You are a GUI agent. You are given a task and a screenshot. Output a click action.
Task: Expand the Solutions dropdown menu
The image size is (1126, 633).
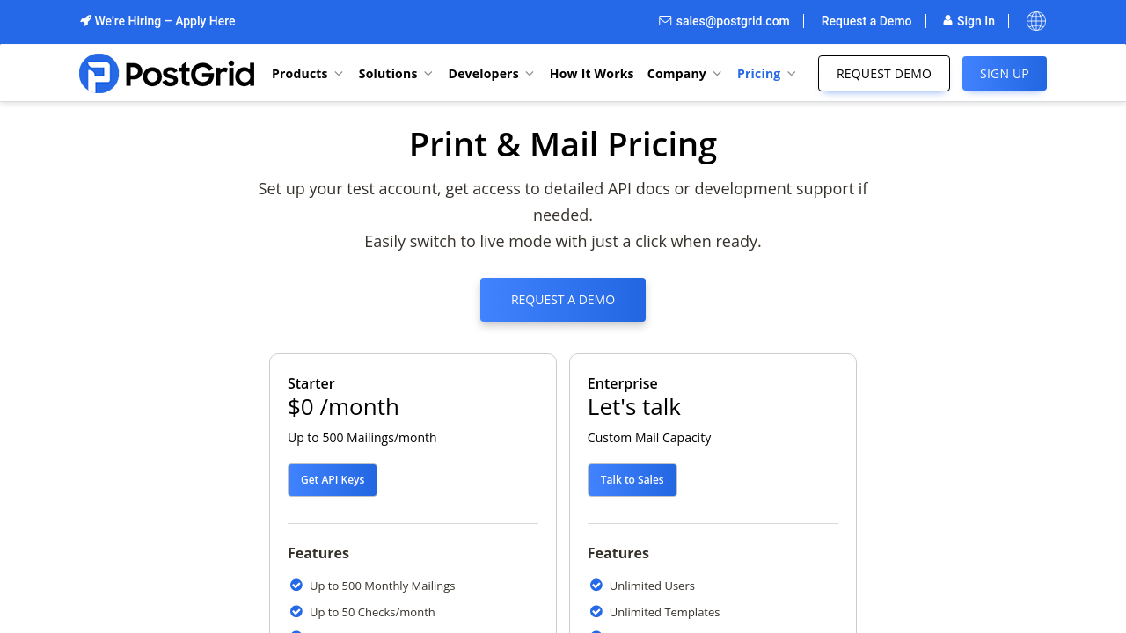pos(395,74)
